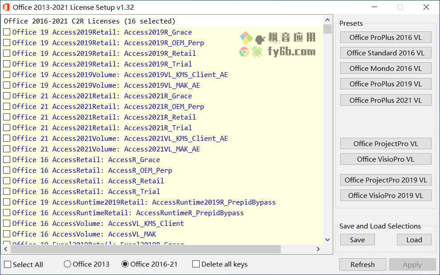The height and width of the screenshot is (275, 440).
Task: Click the Office VisioPro VL preset button
Action: [x=385, y=159]
